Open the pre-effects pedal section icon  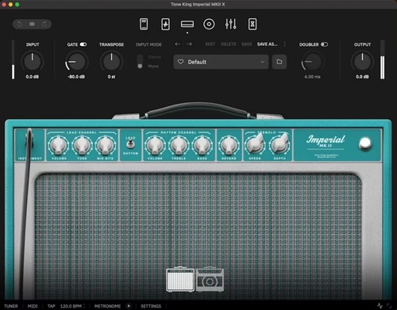pyautogui.click(x=166, y=25)
